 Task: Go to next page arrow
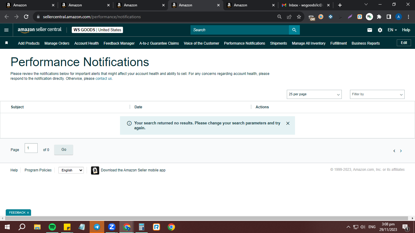point(401,151)
